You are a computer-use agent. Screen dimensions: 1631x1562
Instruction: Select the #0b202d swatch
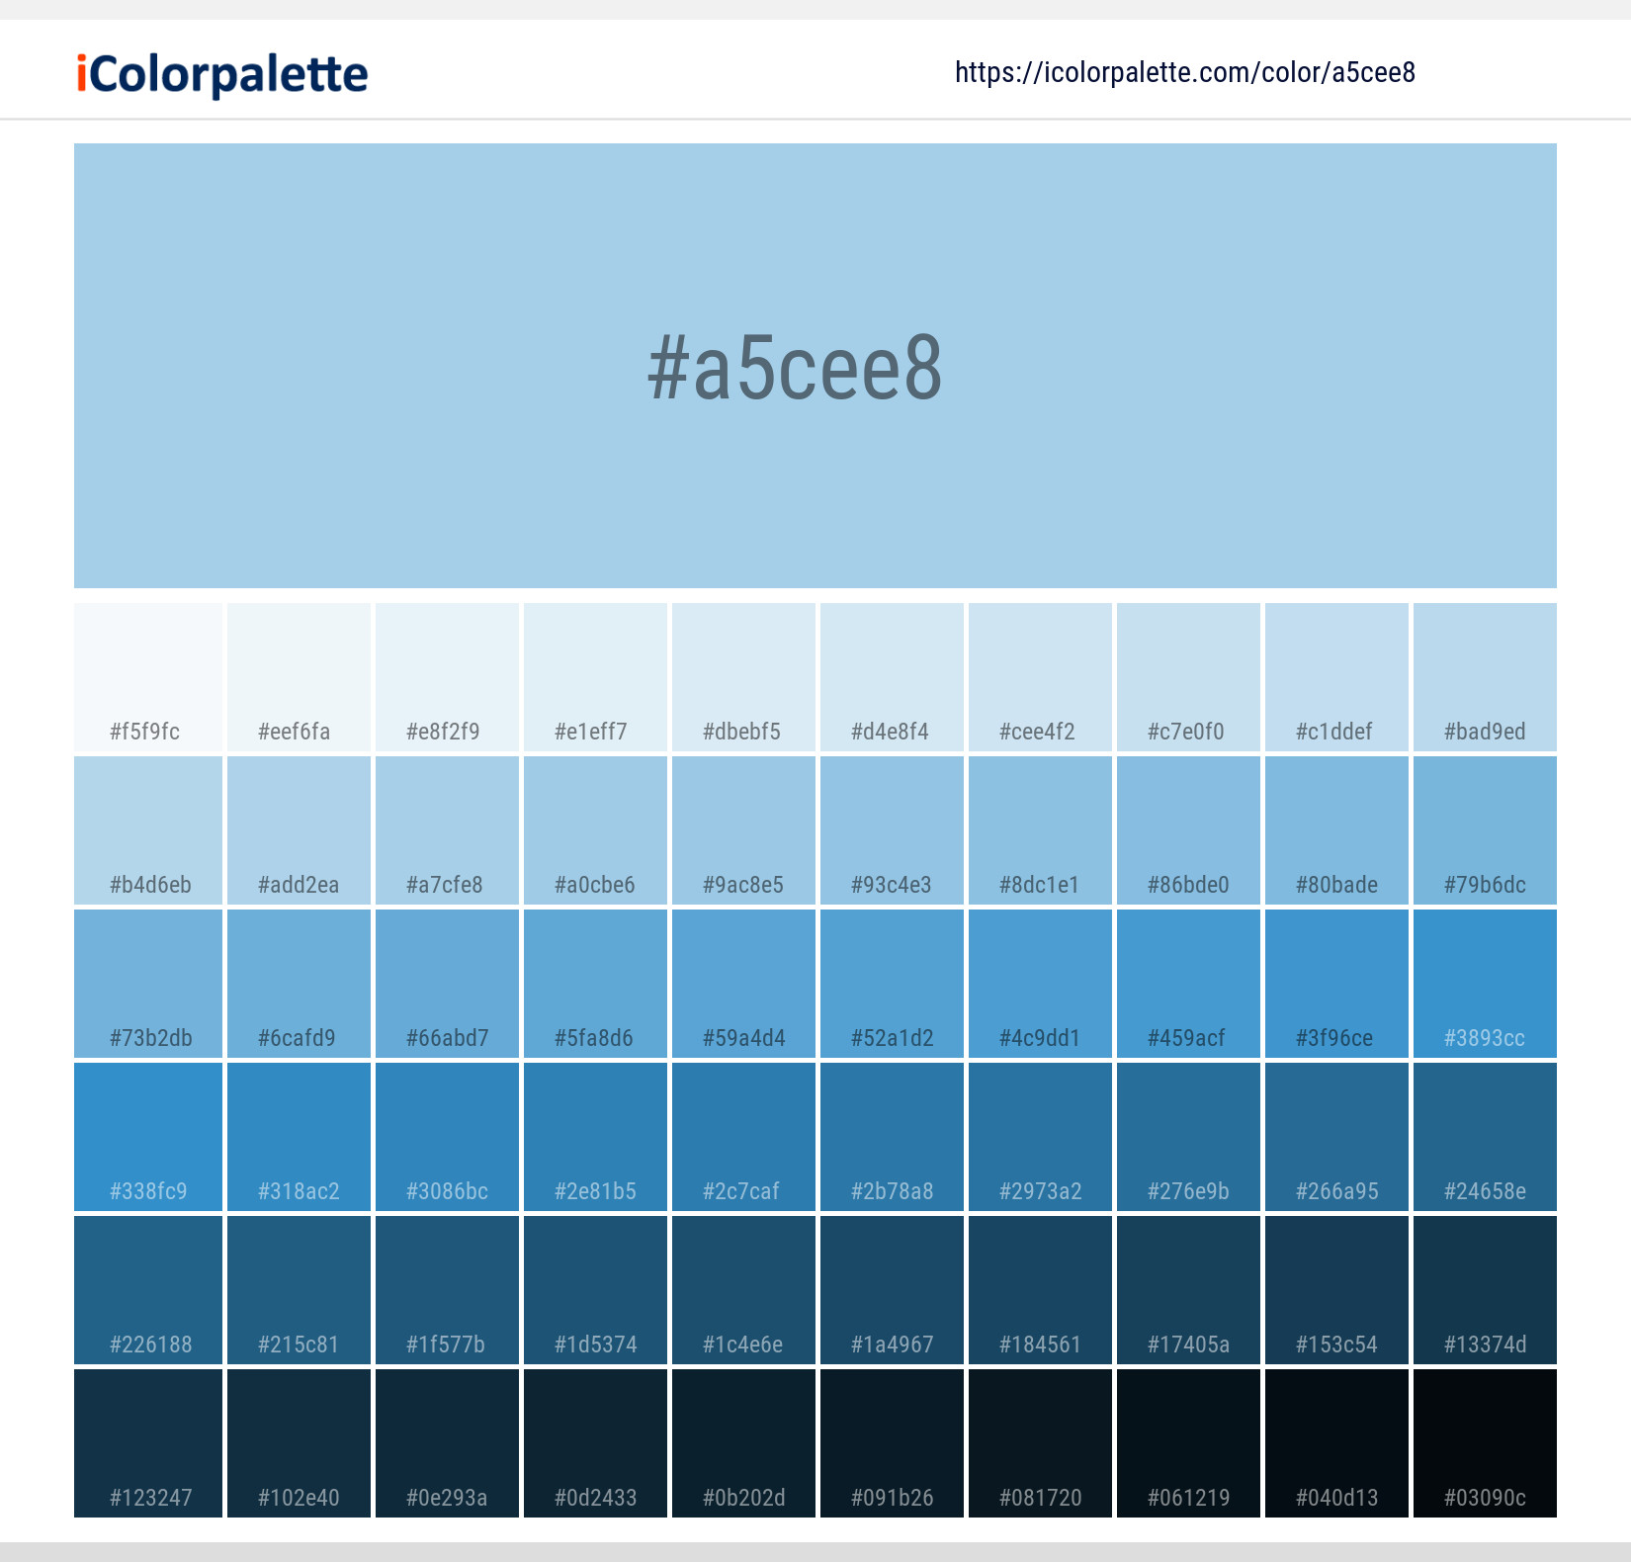742,1443
